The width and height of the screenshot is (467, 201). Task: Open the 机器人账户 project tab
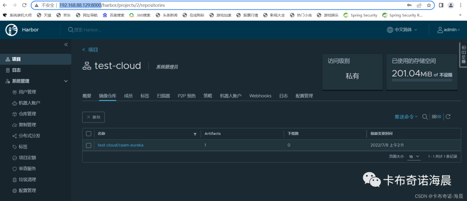[x=230, y=96]
